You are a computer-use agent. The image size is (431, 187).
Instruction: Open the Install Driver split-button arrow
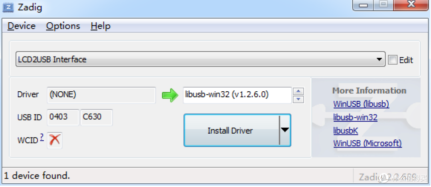pyautogui.click(x=285, y=130)
